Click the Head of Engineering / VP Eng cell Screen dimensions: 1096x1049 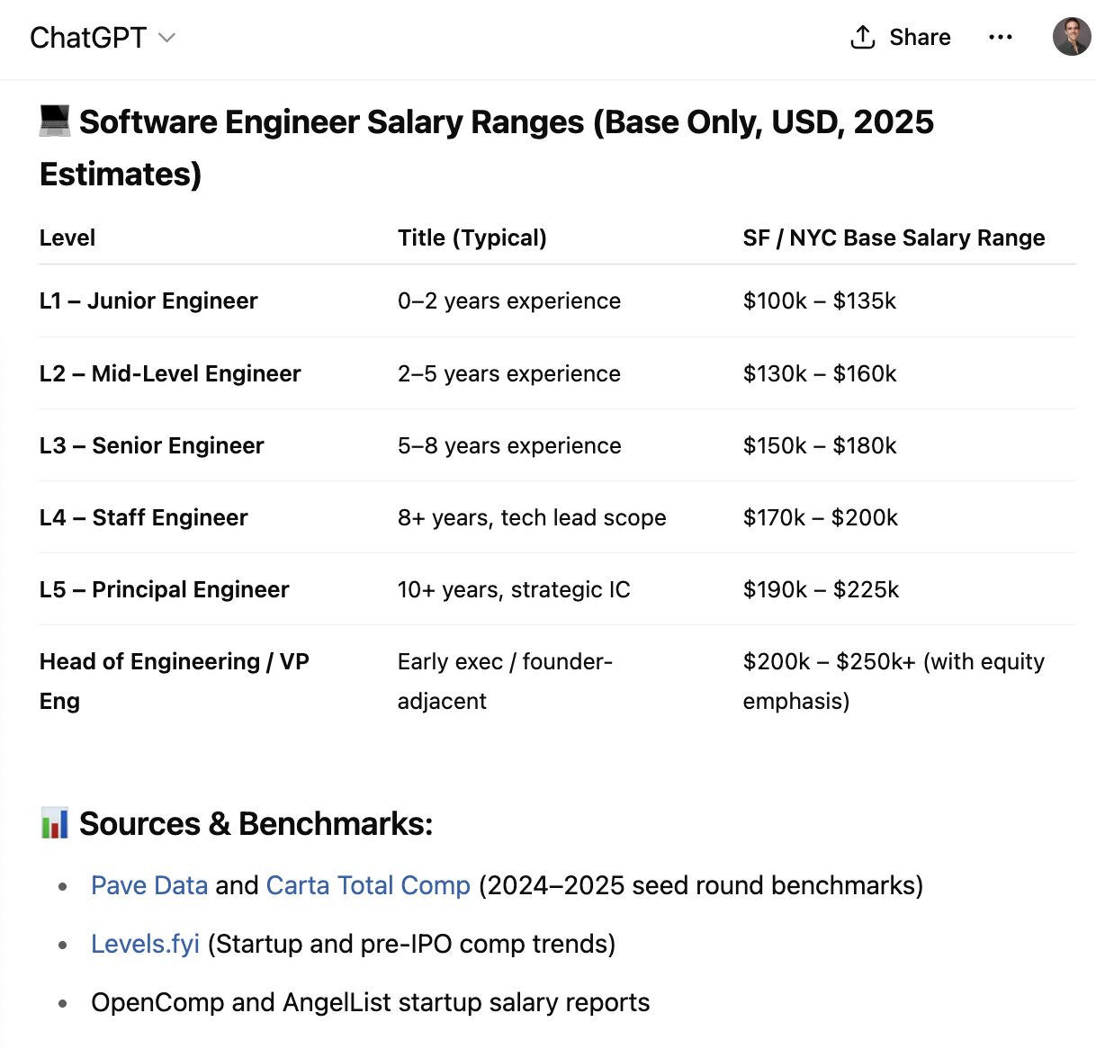(174, 680)
